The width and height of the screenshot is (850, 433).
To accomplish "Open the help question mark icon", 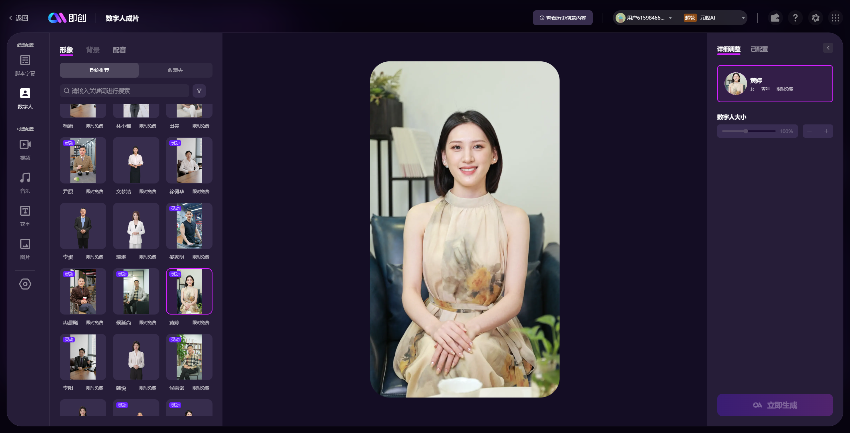I will coord(795,18).
